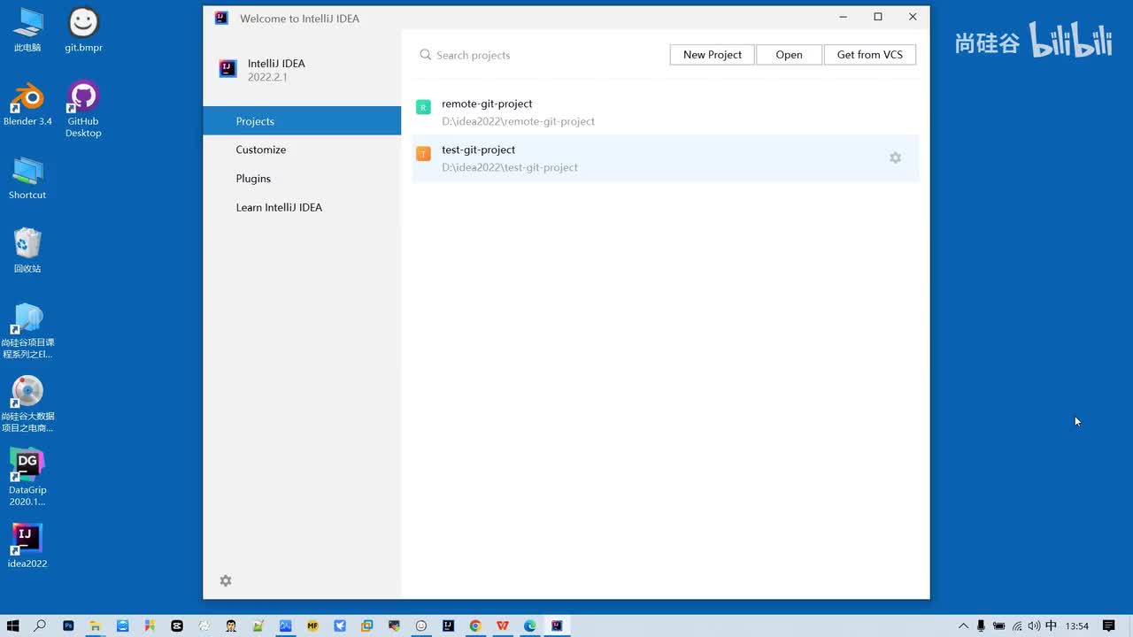Switch to the Customize tab
The width and height of the screenshot is (1133, 637).
click(302, 150)
